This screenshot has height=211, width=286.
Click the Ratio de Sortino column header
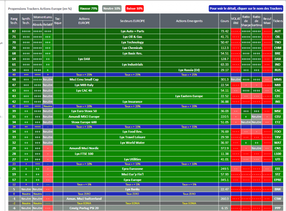click(x=256, y=21)
